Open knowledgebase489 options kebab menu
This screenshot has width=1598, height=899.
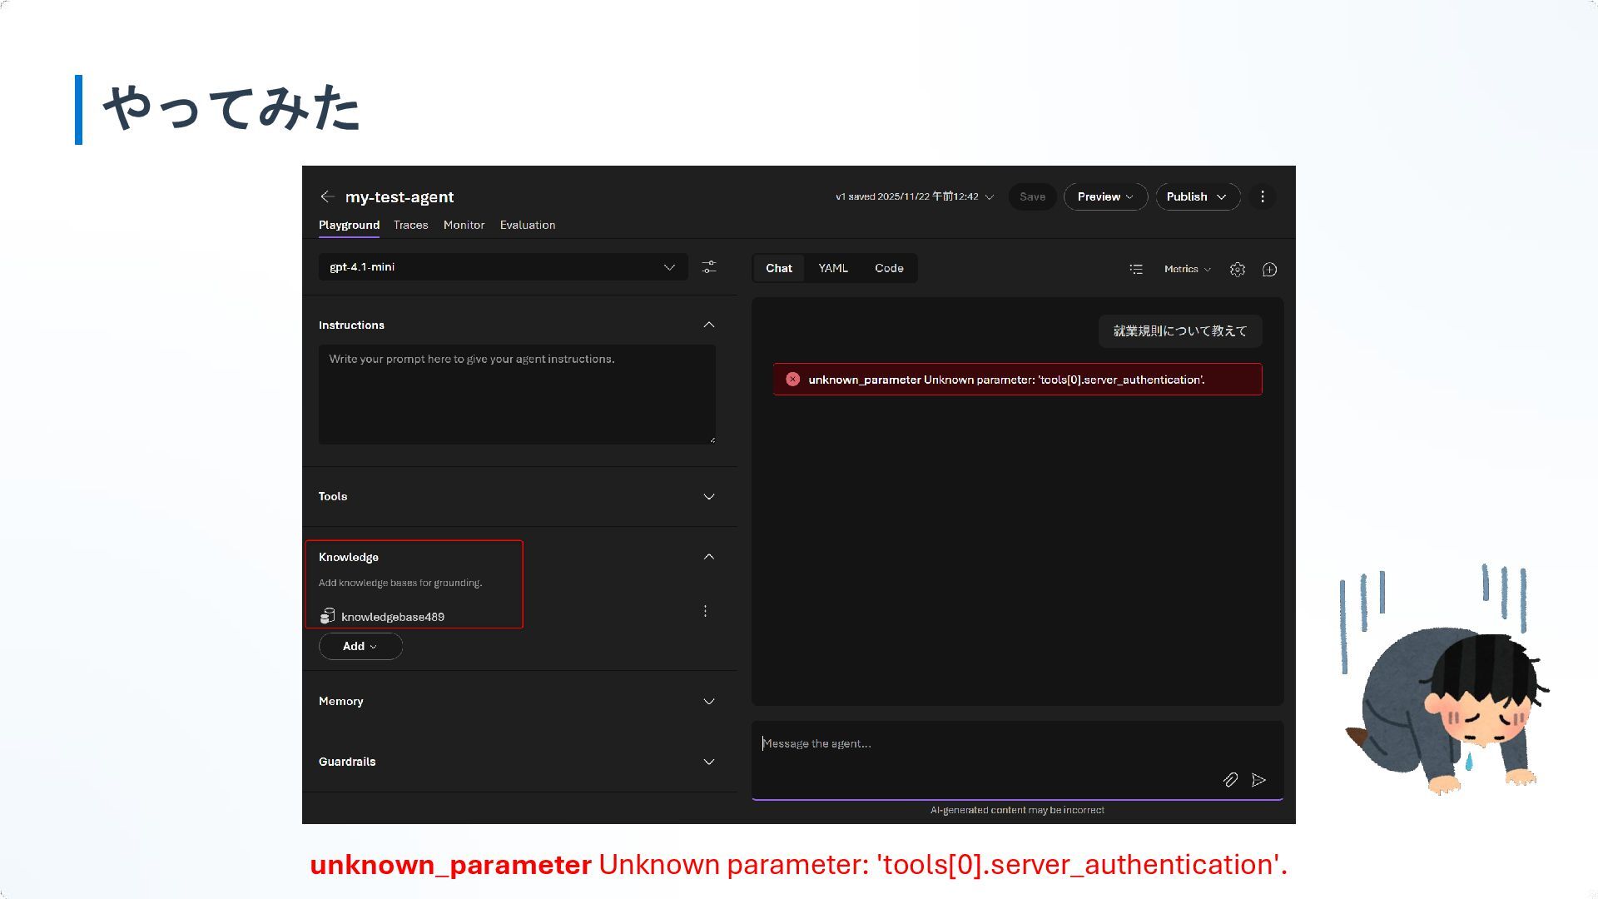pyautogui.click(x=705, y=611)
